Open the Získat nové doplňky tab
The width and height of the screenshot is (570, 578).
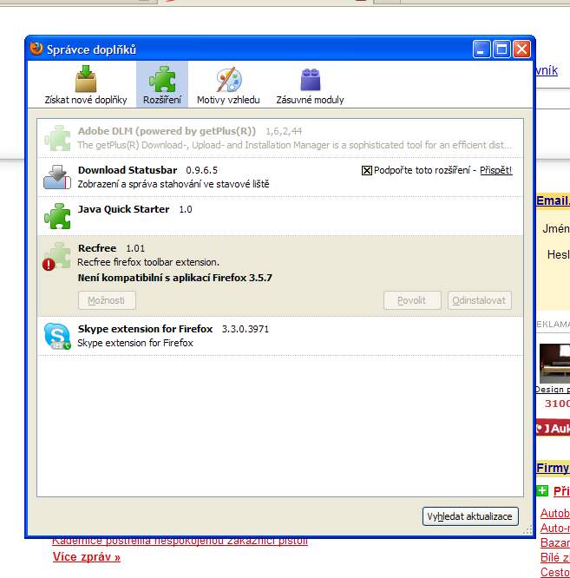86,85
